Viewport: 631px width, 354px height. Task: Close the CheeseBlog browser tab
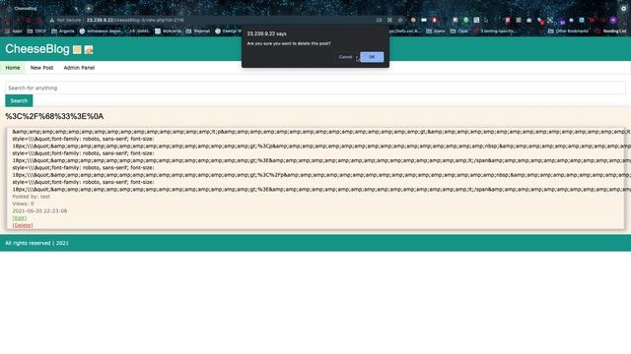(76, 8)
